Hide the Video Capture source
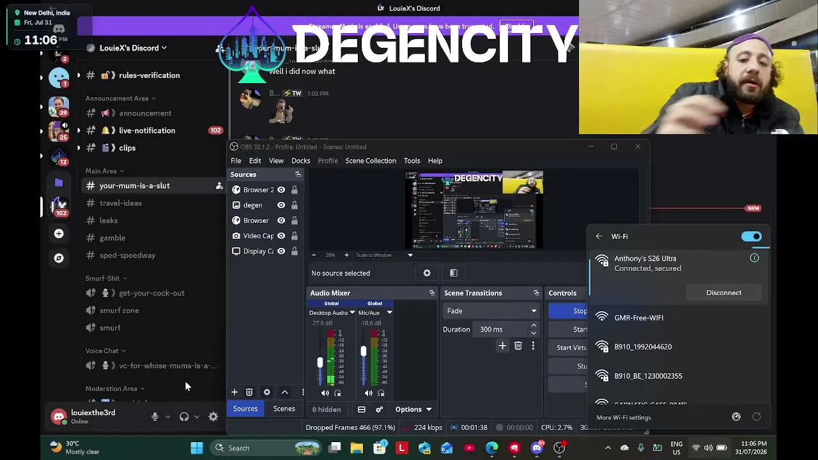The height and width of the screenshot is (460, 818). pos(281,236)
